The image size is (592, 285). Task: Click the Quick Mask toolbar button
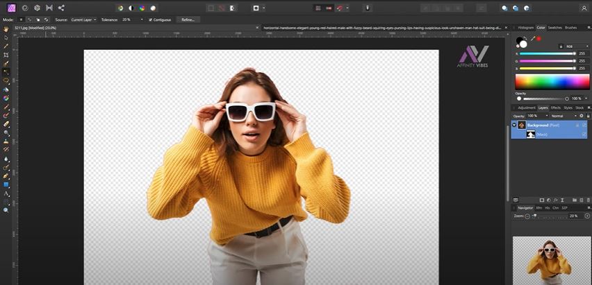click(x=256, y=8)
